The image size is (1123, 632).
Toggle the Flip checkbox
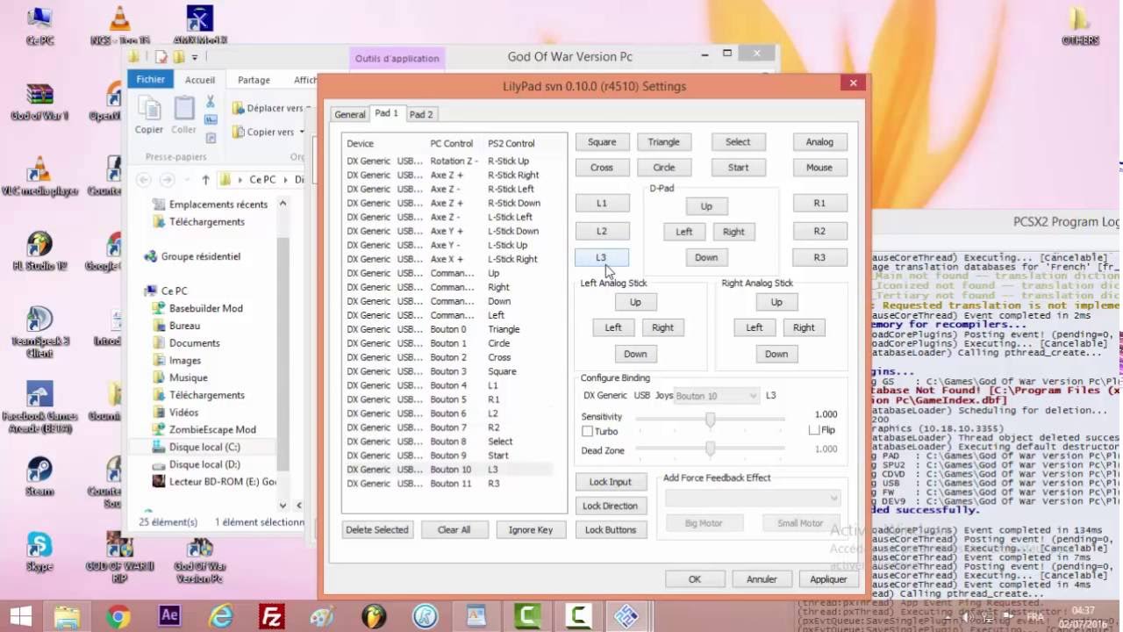coord(814,430)
